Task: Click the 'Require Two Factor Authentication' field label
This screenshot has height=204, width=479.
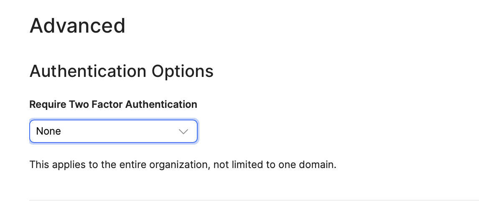Action: (113, 105)
